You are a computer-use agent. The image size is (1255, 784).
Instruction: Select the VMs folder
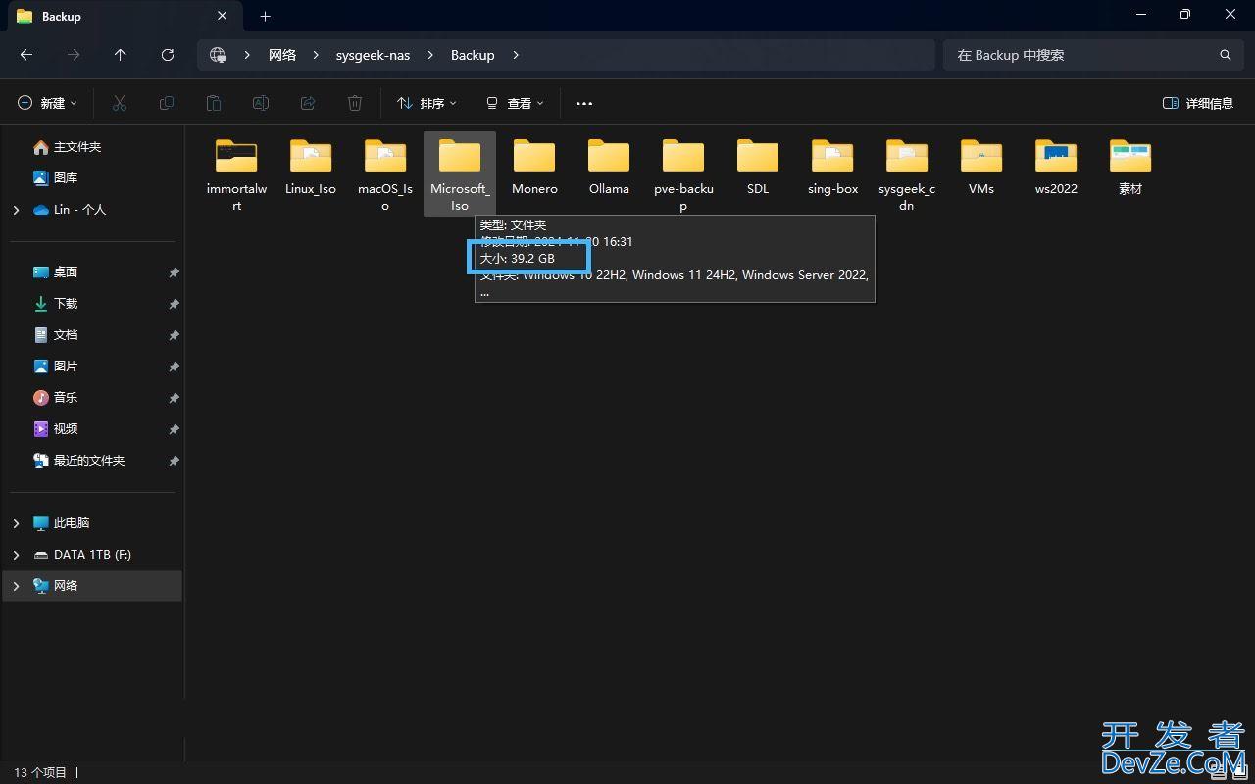(981, 167)
